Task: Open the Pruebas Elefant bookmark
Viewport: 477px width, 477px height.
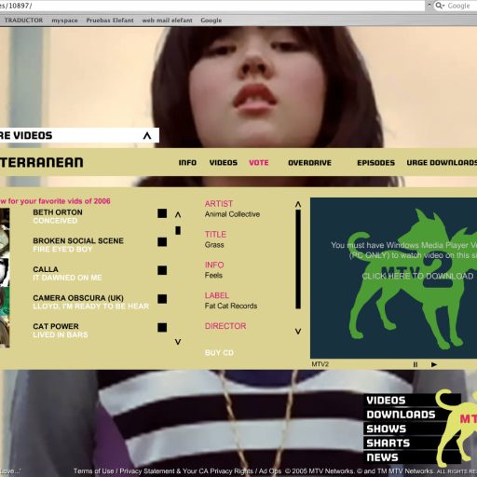Action: pos(110,20)
